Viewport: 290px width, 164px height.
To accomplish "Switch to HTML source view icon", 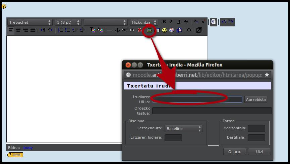I will point(189,30).
